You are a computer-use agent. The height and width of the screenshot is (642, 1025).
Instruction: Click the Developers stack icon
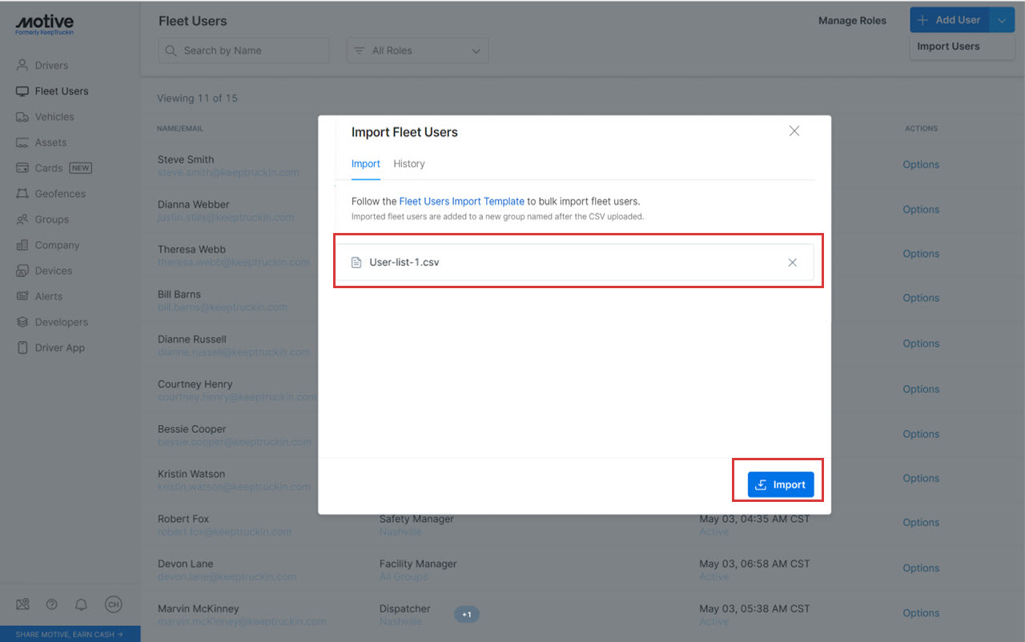22,322
